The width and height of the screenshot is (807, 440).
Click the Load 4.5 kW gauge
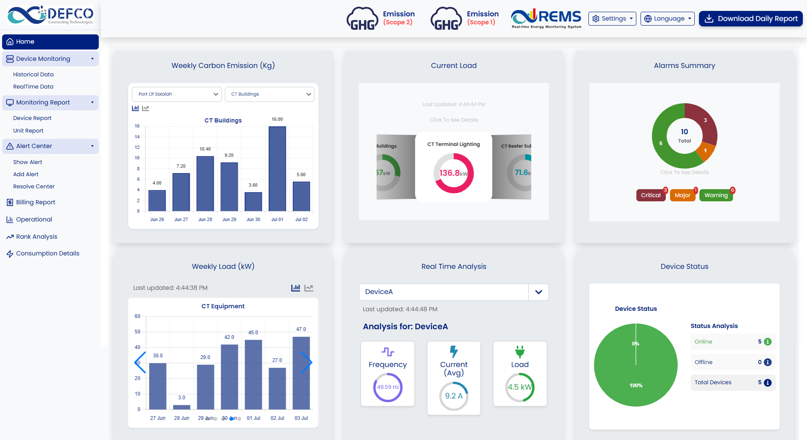(x=520, y=388)
